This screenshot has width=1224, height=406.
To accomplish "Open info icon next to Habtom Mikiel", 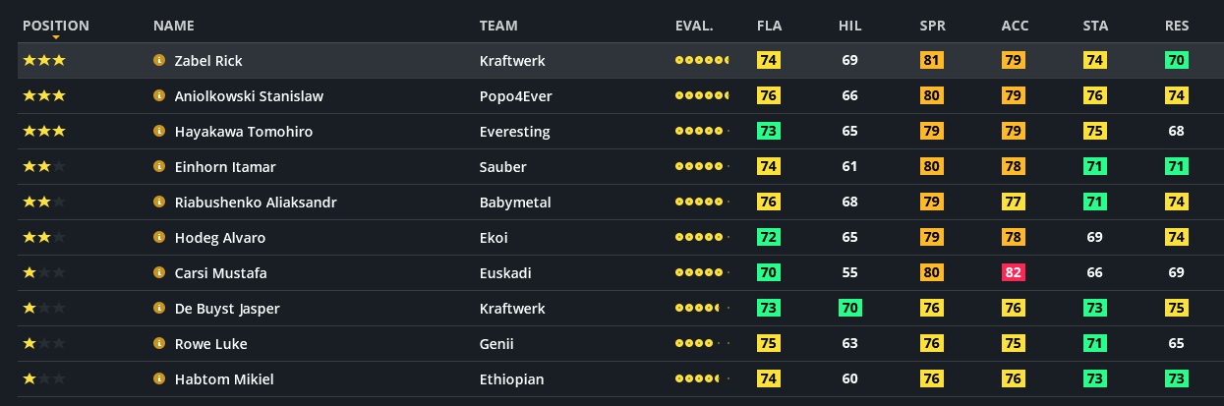I will [158, 378].
